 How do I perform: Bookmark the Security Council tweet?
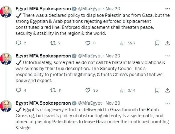coord(157,90)
